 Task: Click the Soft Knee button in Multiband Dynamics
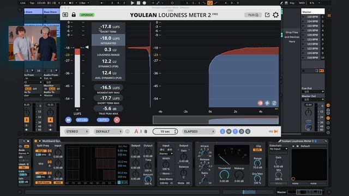43,182
